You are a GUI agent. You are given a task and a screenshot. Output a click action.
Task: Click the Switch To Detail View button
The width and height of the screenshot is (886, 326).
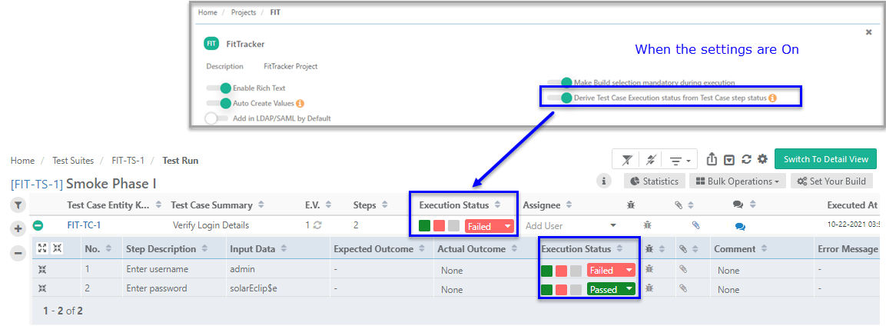point(825,158)
